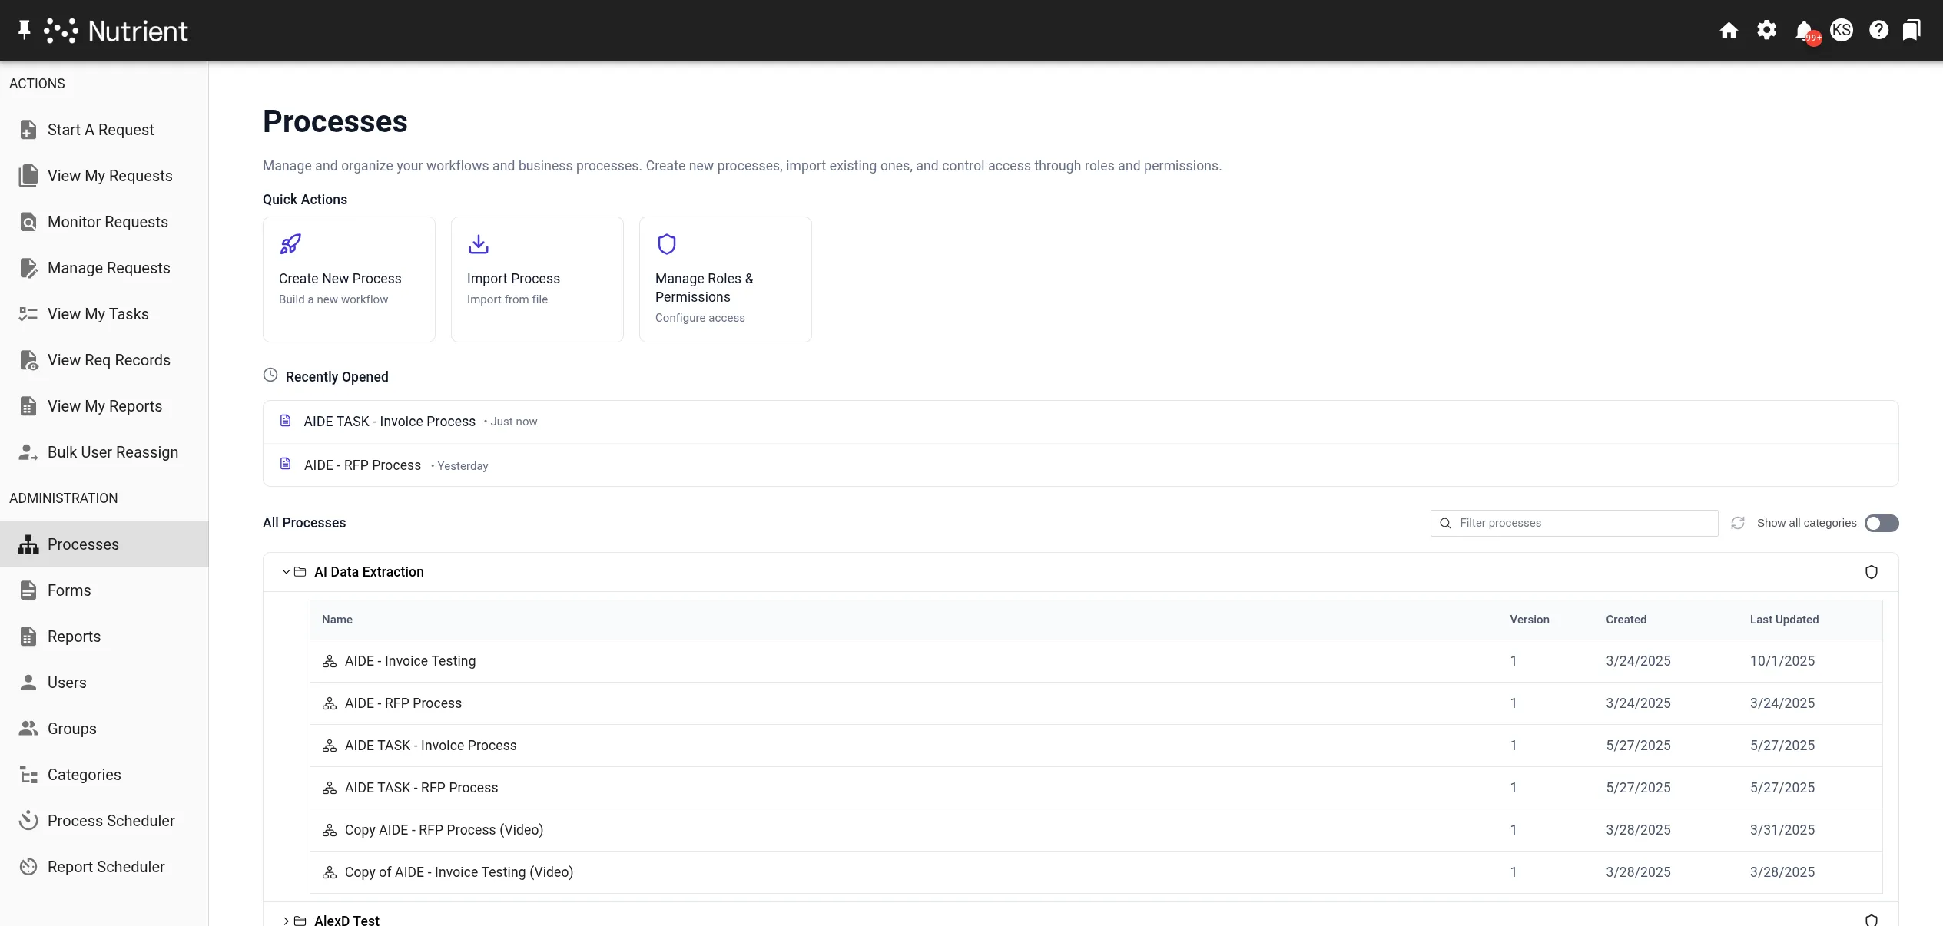
Task: Select Processes in the sidebar
Action: click(x=85, y=544)
